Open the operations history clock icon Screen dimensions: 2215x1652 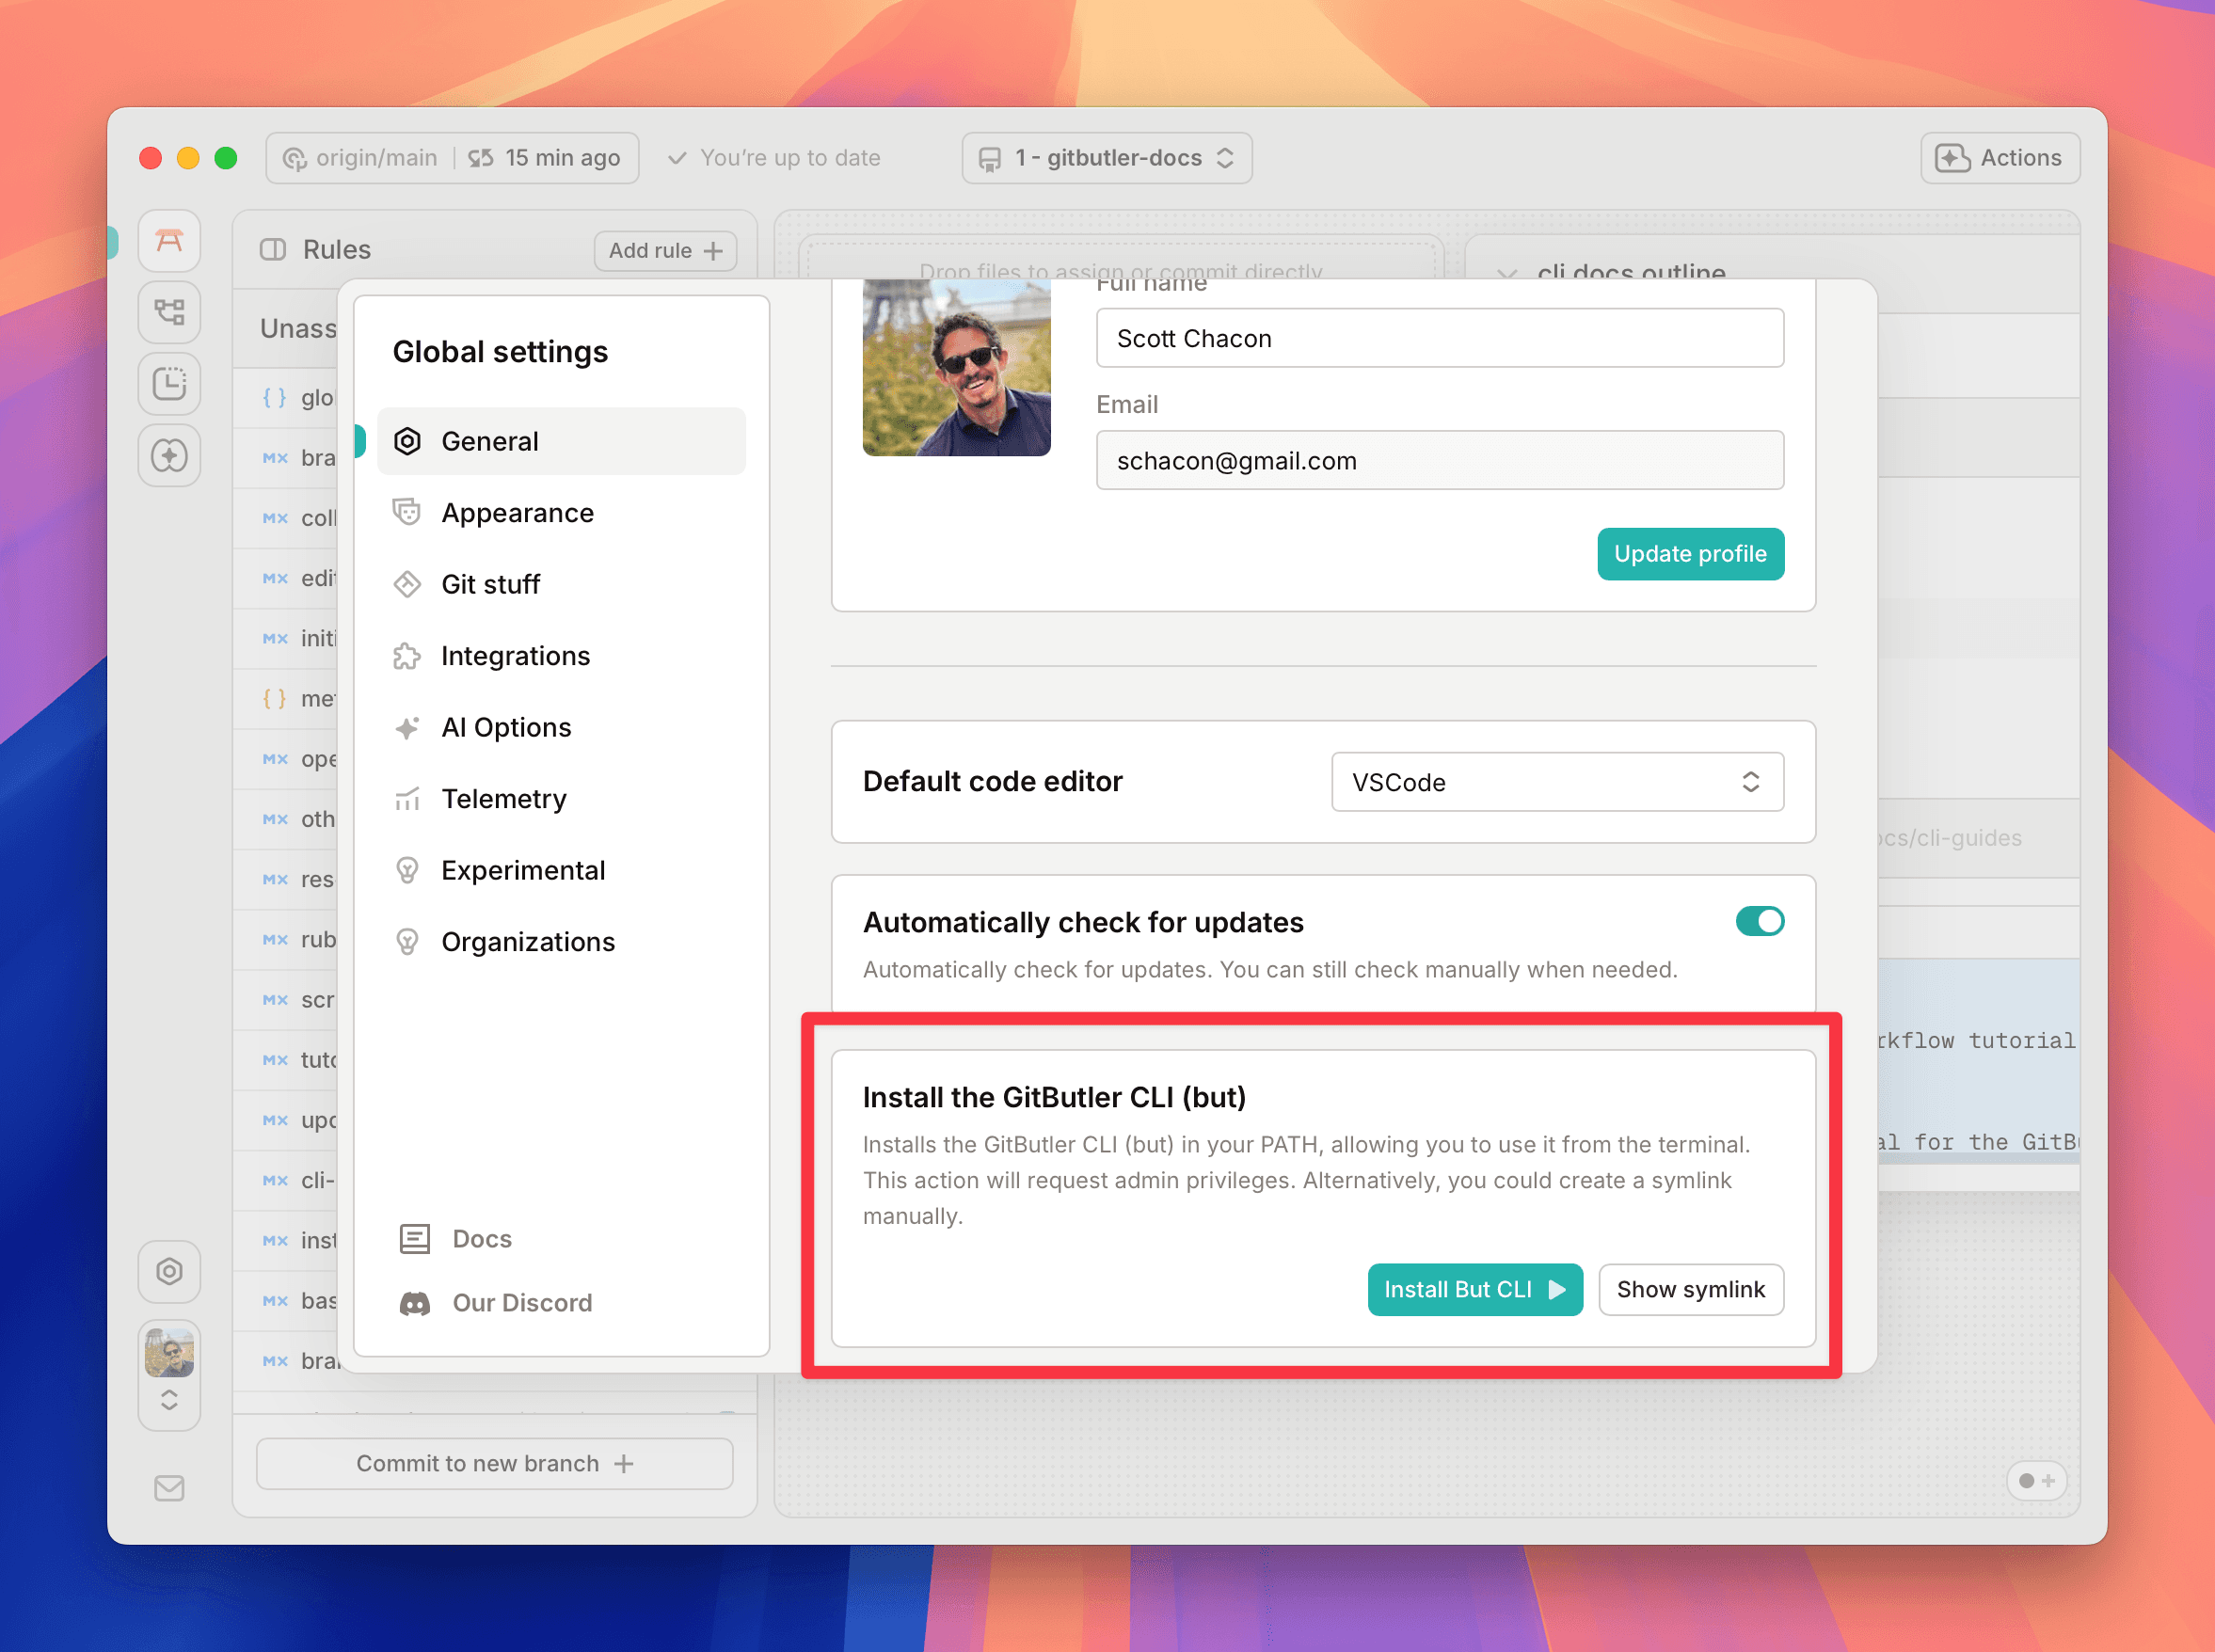pos(169,385)
